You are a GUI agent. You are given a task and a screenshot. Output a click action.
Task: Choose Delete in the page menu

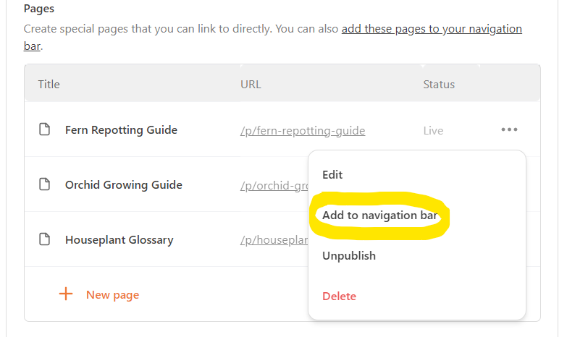pos(339,297)
